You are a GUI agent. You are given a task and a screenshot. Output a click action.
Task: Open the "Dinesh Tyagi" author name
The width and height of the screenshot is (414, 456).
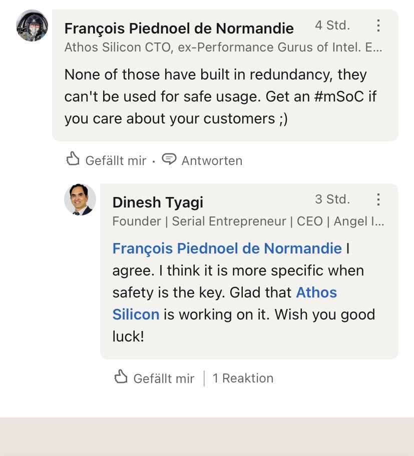pos(158,202)
